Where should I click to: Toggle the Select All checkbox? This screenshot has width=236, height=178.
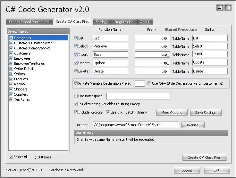(x=11, y=157)
